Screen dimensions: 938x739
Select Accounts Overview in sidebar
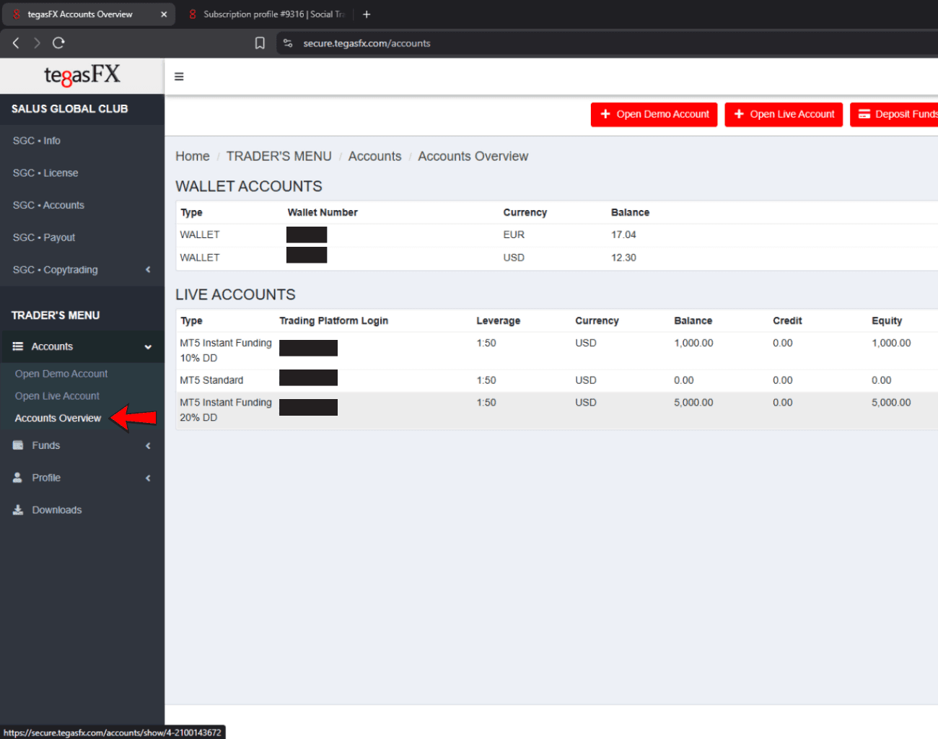pos(58,419)
